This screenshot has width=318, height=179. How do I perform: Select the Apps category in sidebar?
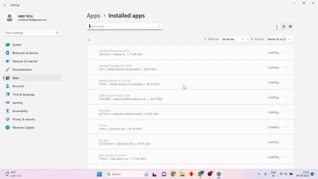coord(32,78)
